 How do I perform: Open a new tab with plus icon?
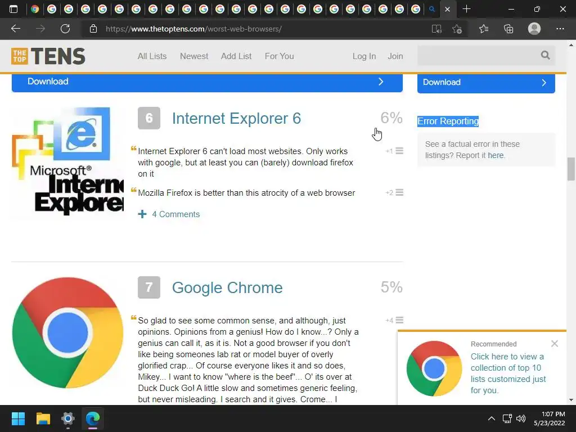466,9
